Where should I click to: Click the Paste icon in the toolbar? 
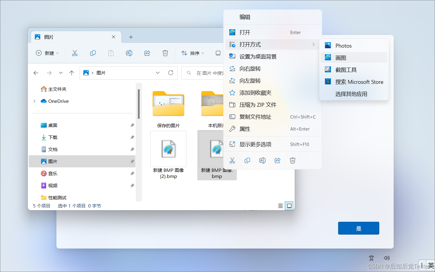pos(111,53)
